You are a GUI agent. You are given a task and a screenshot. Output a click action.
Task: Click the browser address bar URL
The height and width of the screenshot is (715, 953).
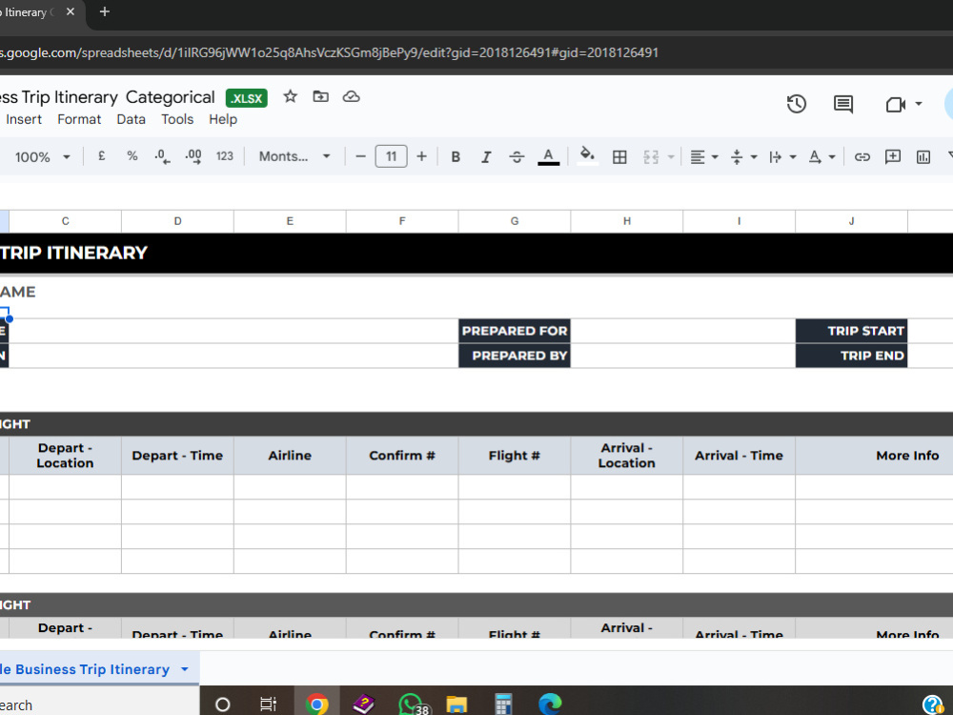(329, 52)
